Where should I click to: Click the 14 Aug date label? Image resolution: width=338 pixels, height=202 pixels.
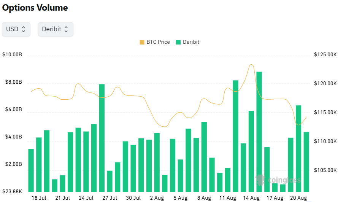tap(251, 198)
